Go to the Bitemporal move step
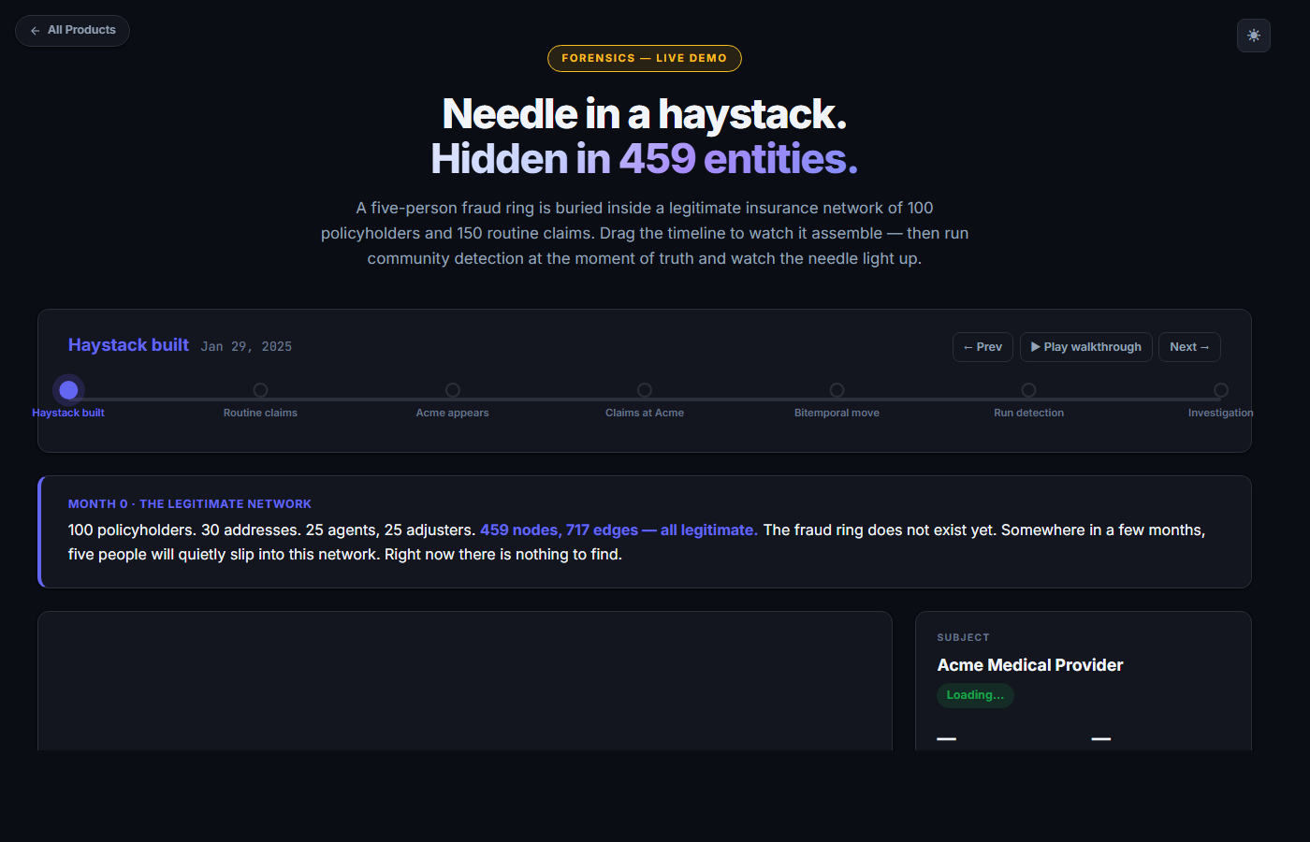 [x=837, y=390]
